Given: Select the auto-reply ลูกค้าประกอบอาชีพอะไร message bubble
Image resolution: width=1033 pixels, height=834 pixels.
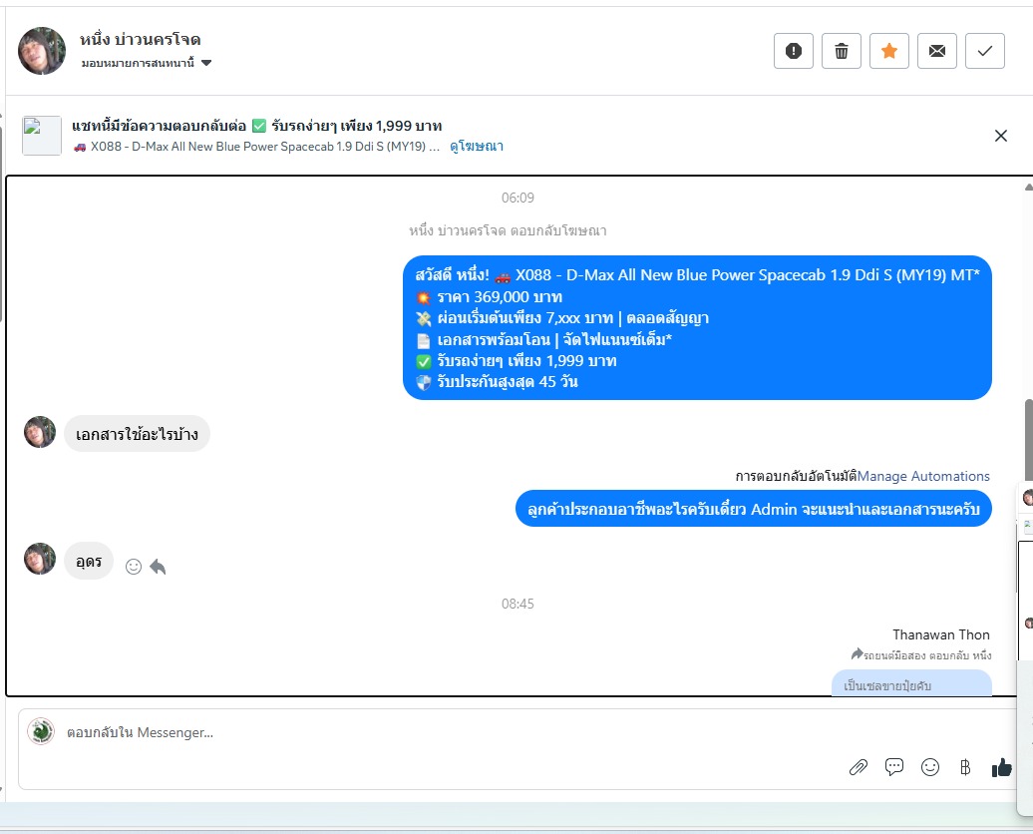Looking at the screenshot, I should pyautogui.click(x=754, y=509).
